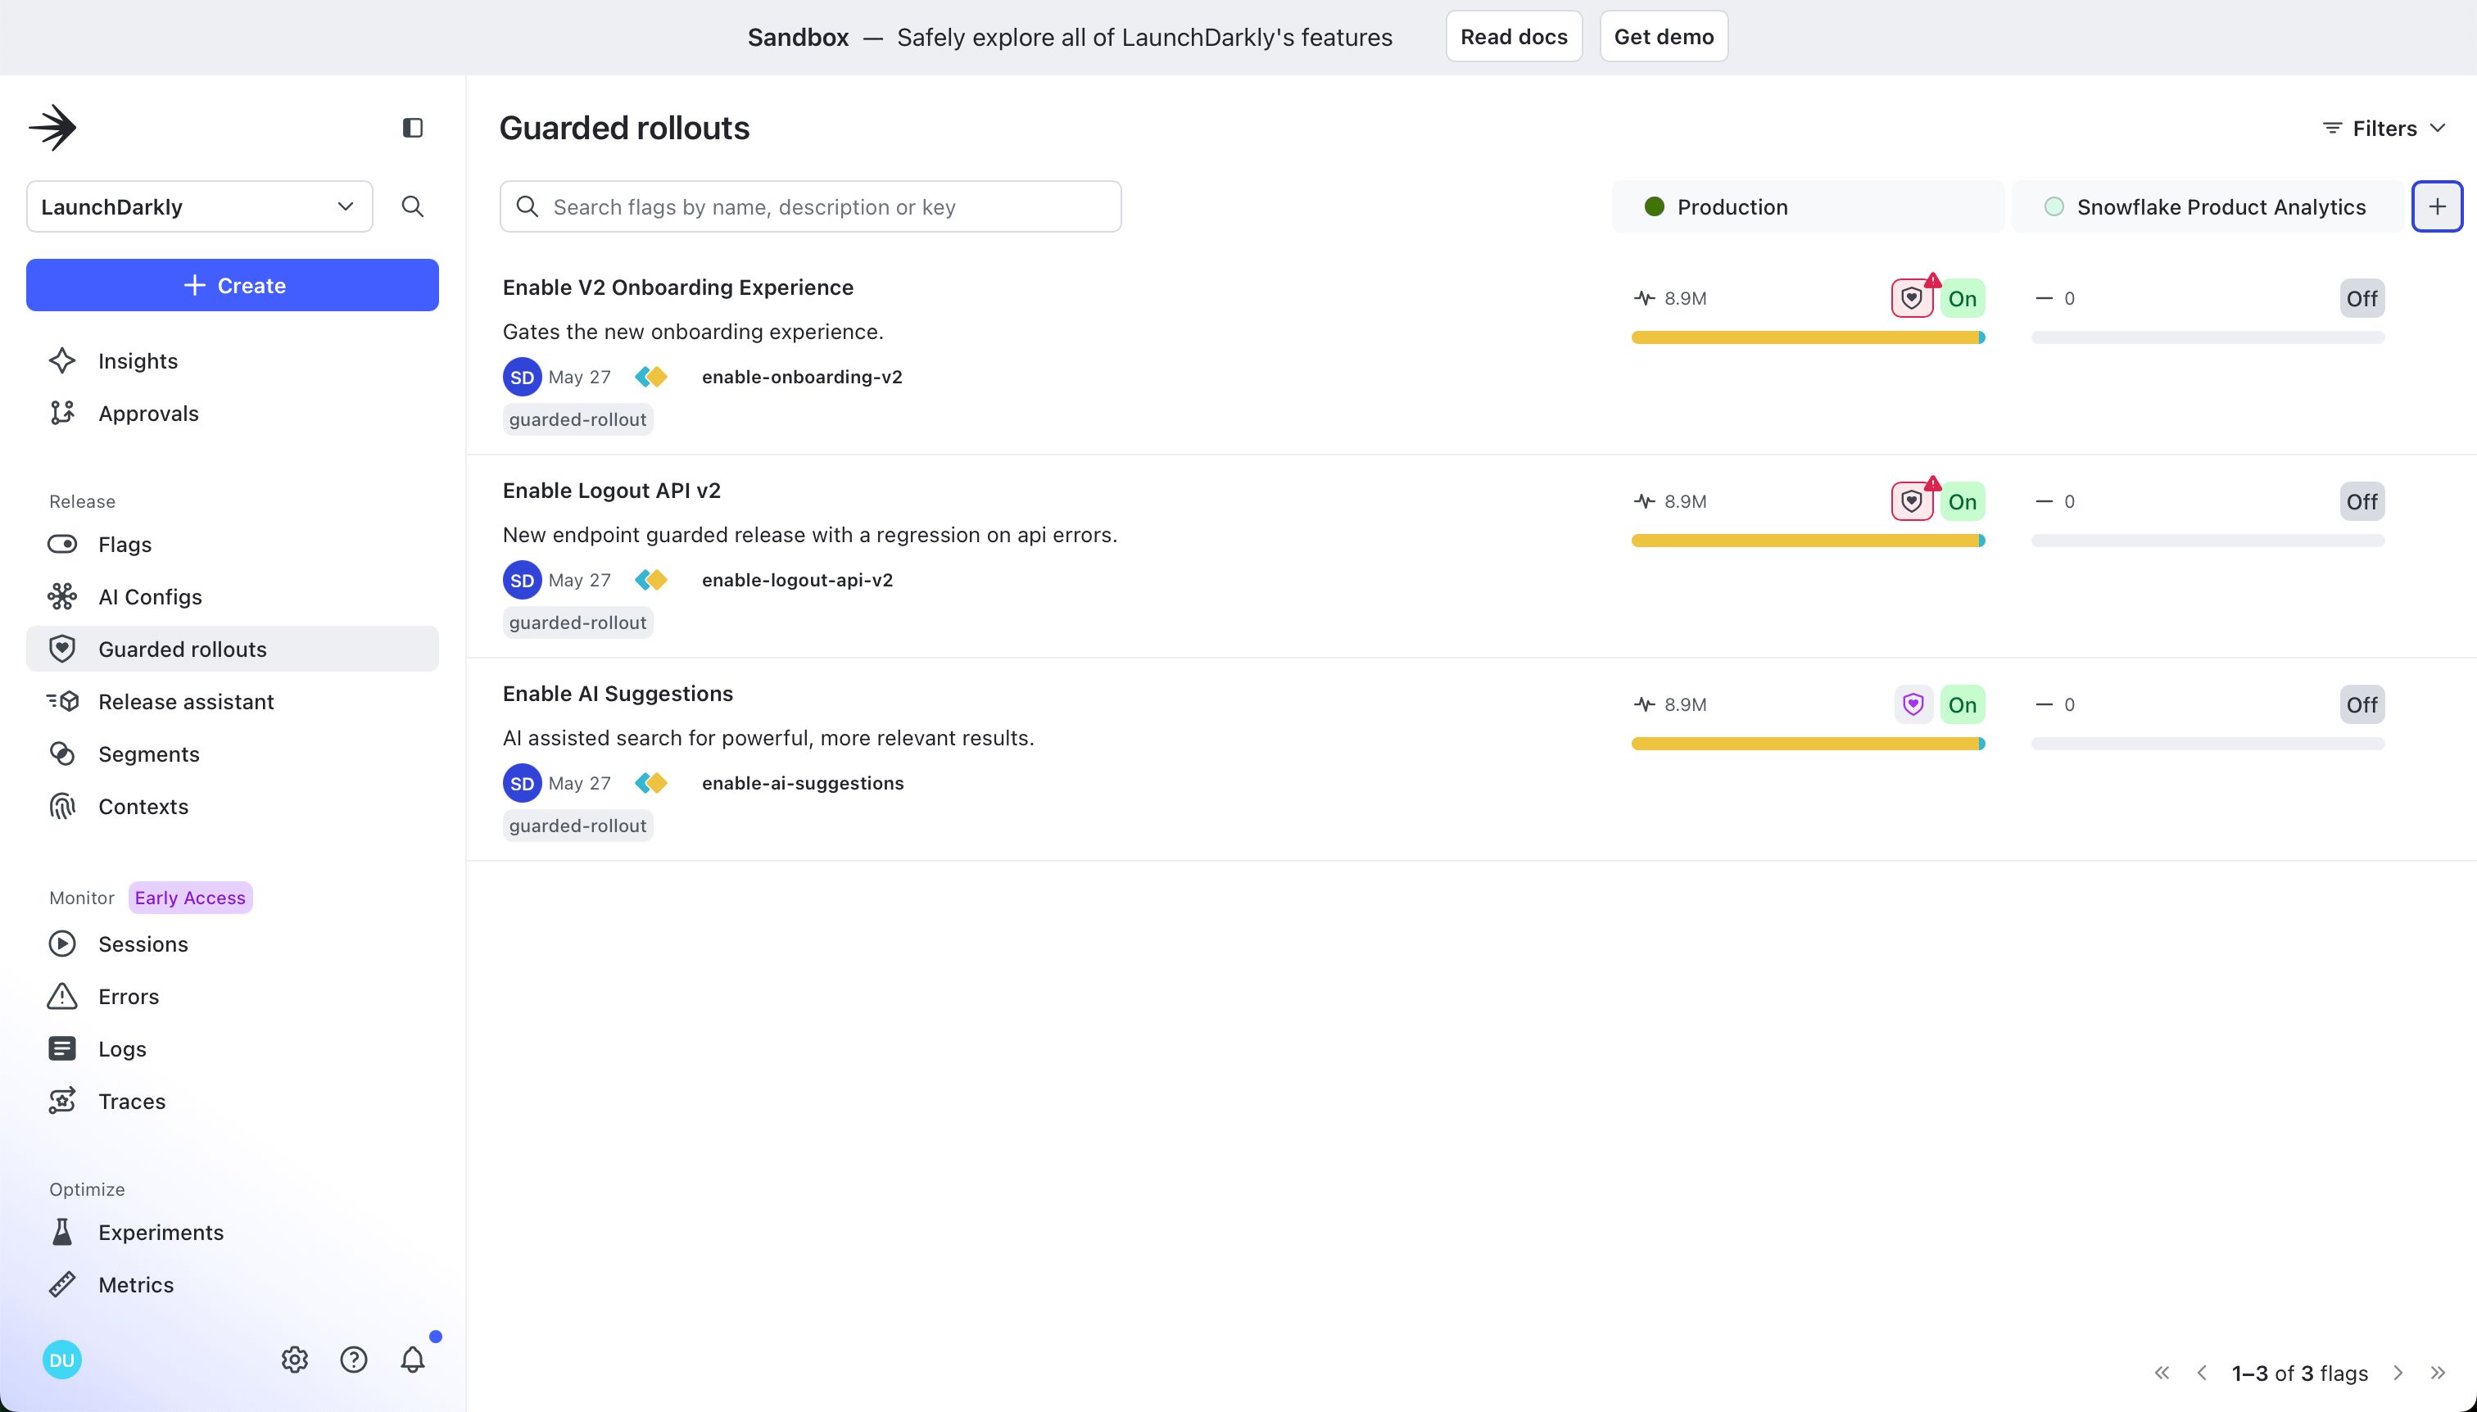Screen dimensions: 2477x1412
Task: Click Get demo button
Action: point(1664,37)
